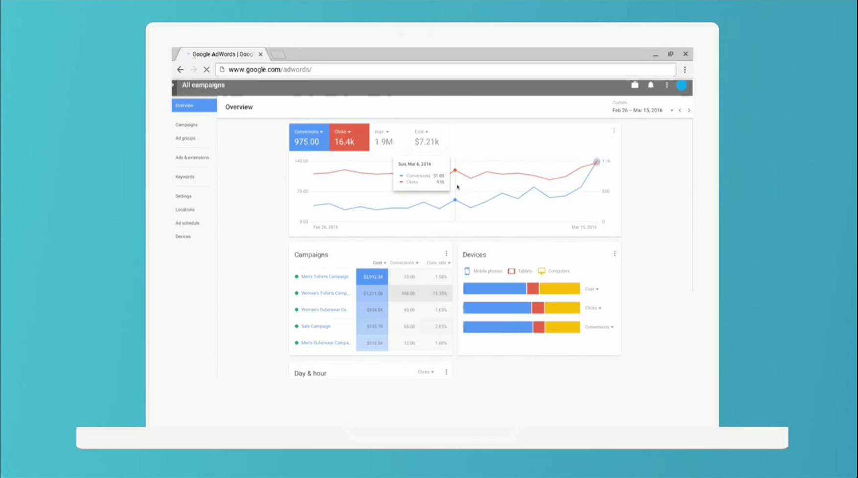Expand the All campaigns navigation arrow
The height and width of the screenshot is (478, 858).
coord(173,85)
